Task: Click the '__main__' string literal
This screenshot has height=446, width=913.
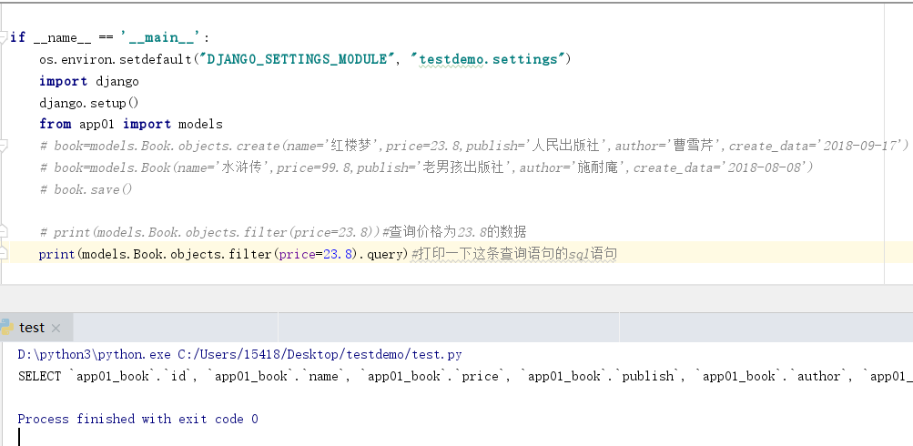Action: click(x=161, y=37)
